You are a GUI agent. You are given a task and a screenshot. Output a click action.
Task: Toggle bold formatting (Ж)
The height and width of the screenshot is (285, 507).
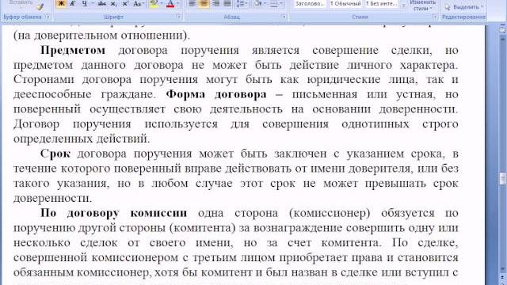point(60,4)
